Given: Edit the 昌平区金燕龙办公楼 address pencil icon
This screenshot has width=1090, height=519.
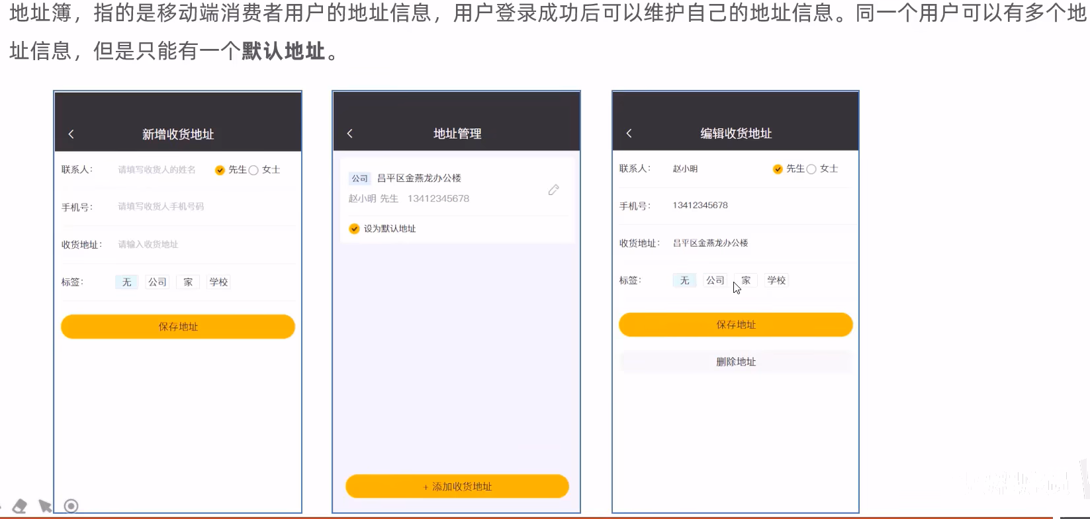Looking at the screenshot, I should tap(554, 190).
